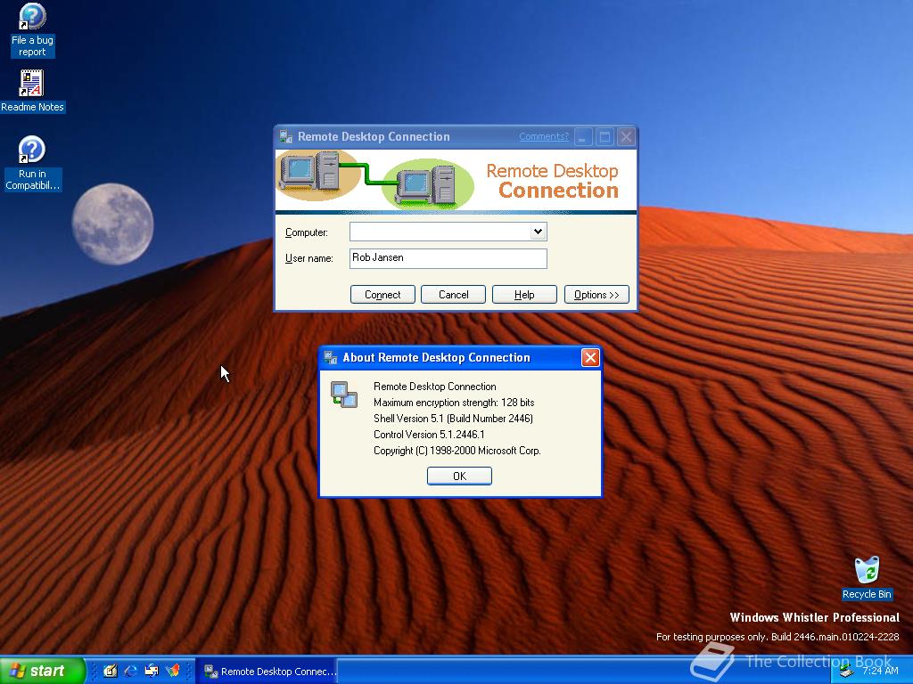This screenshot has width=913, height=684.
Task: Click the 7:24 AM taskbar clock
Action: 880,672
